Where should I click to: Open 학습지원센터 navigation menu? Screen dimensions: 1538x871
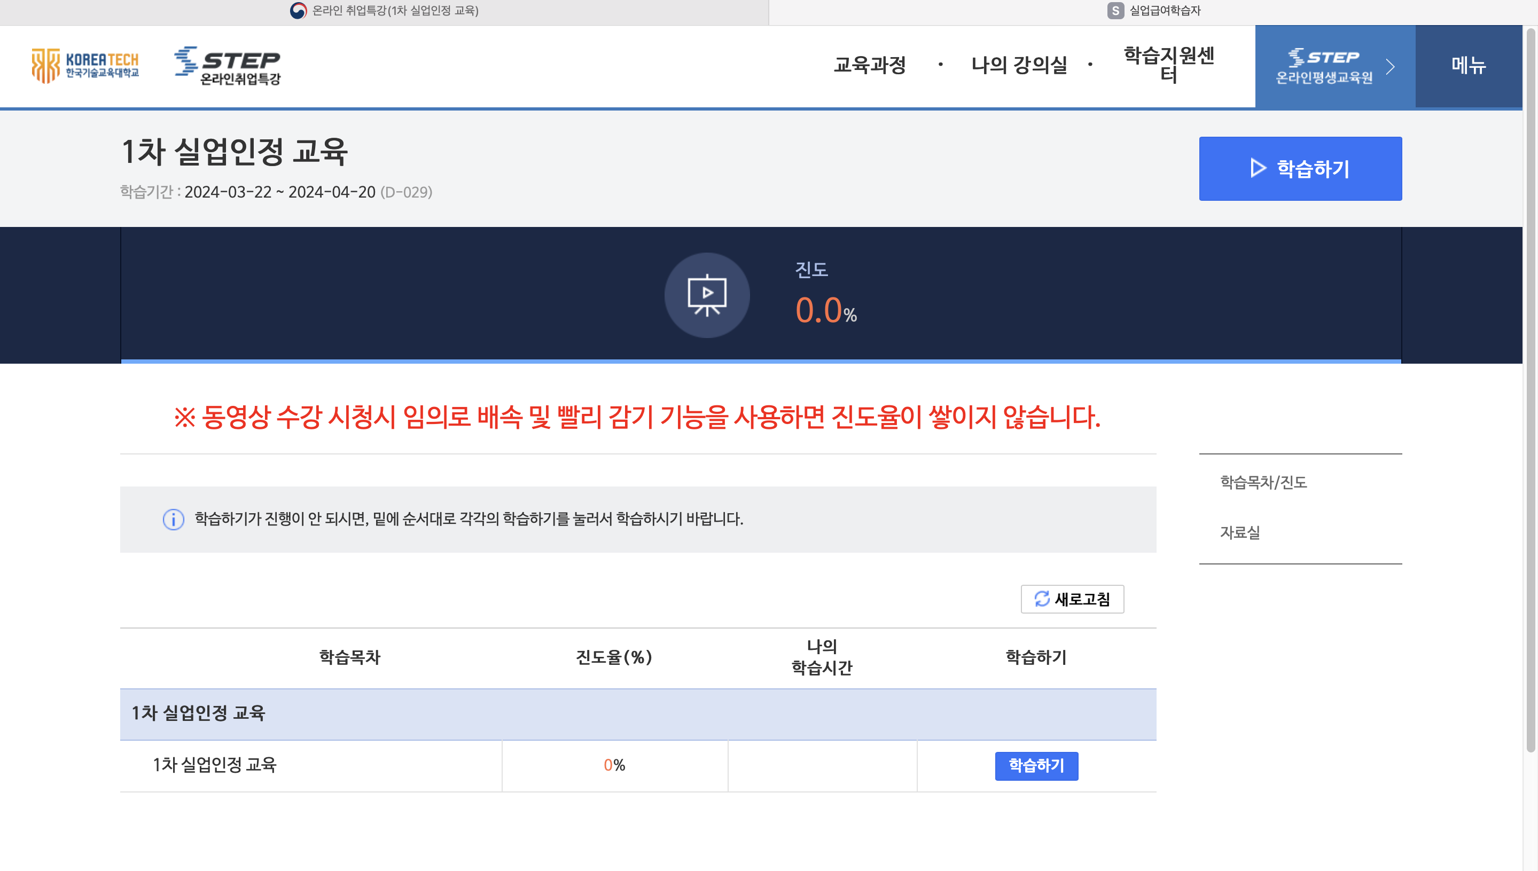point(1168,65)
